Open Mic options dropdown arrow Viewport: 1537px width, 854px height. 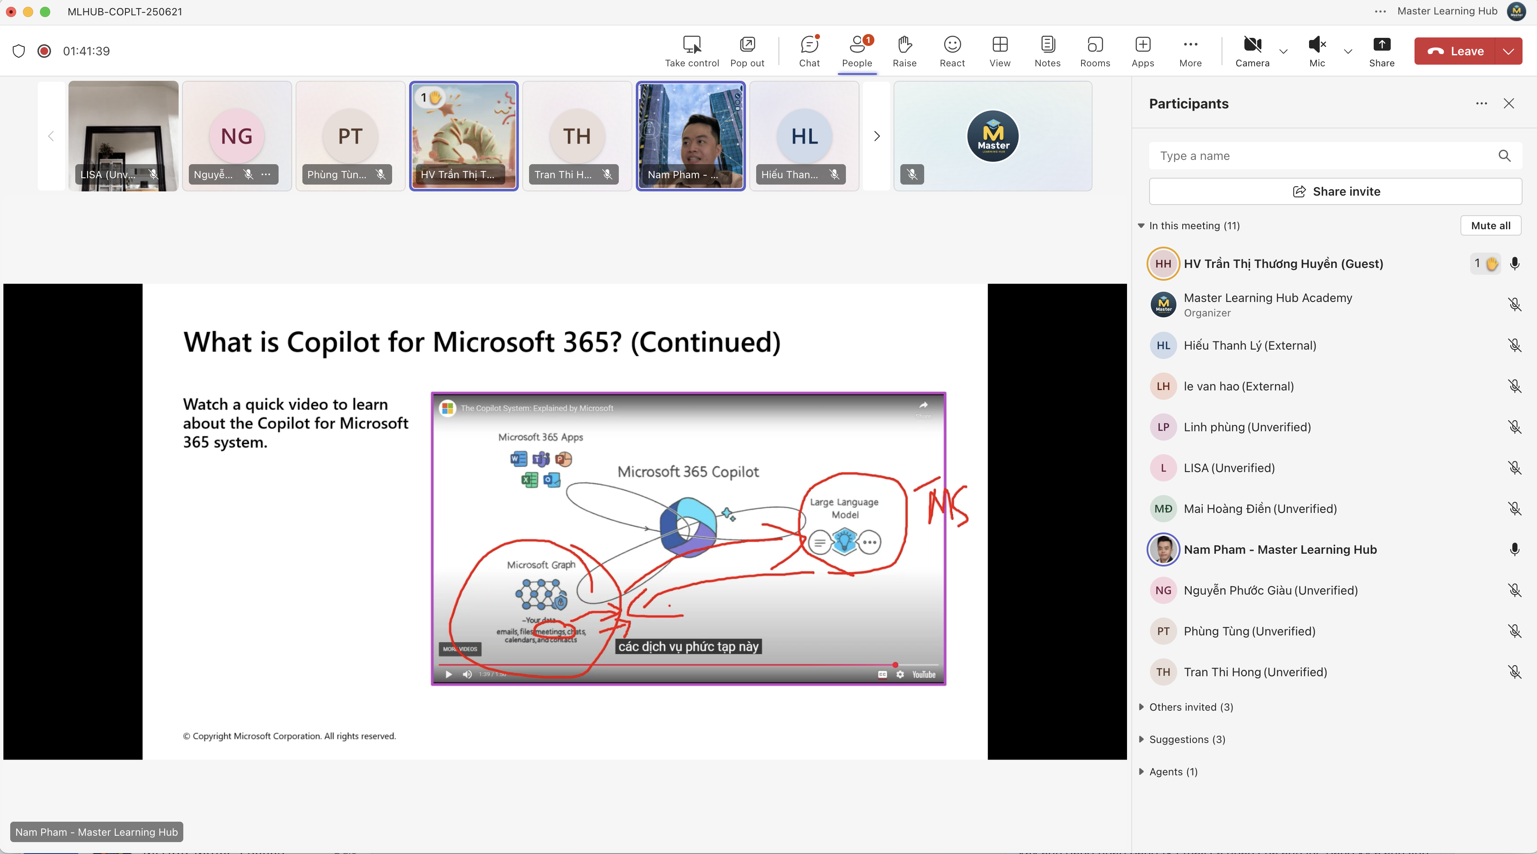tap(1348, 51)
